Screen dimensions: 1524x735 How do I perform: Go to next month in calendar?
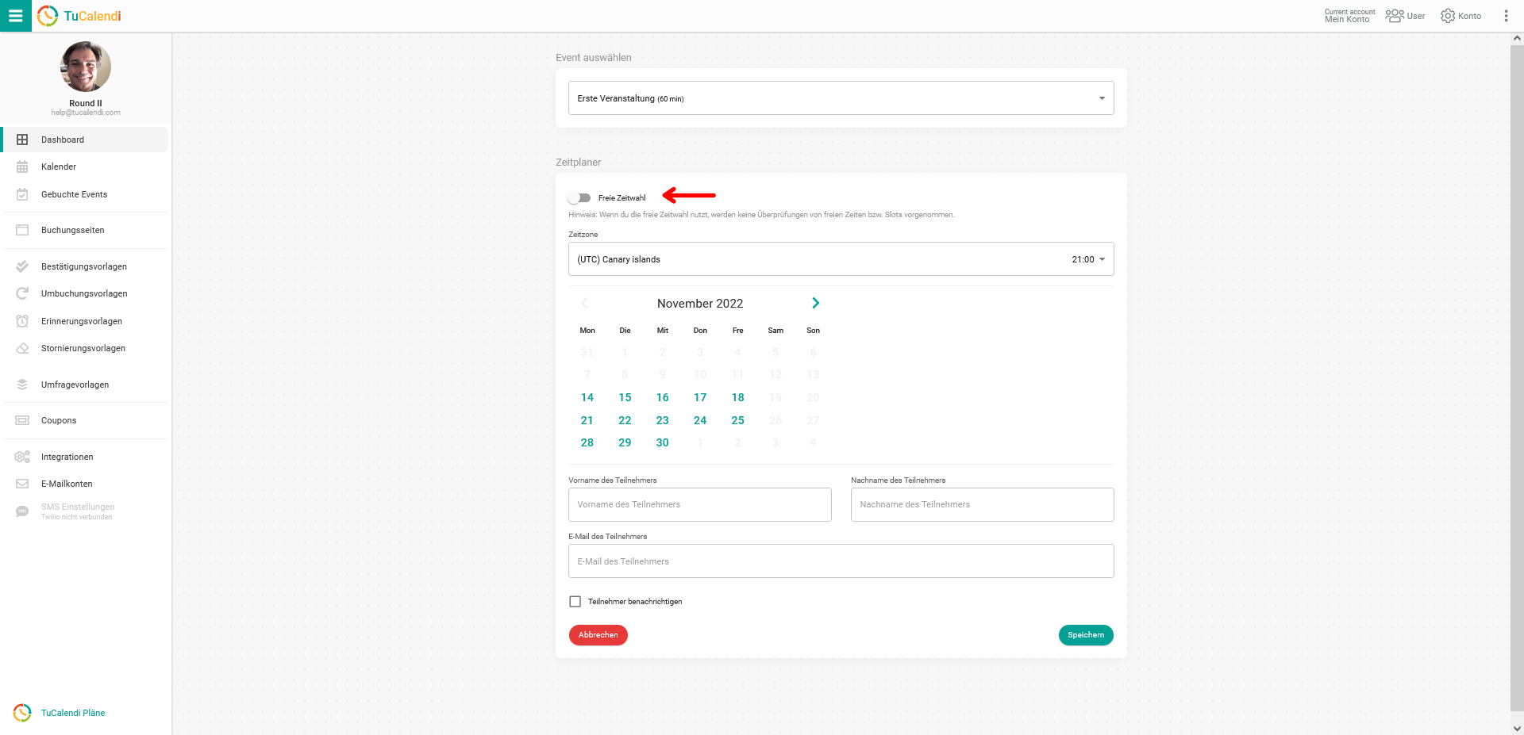[x=815, y=303]
